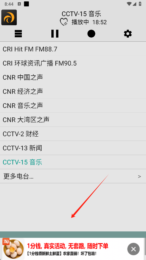
Task: Close the egg advertisement banner
Action: pos(134,249)
